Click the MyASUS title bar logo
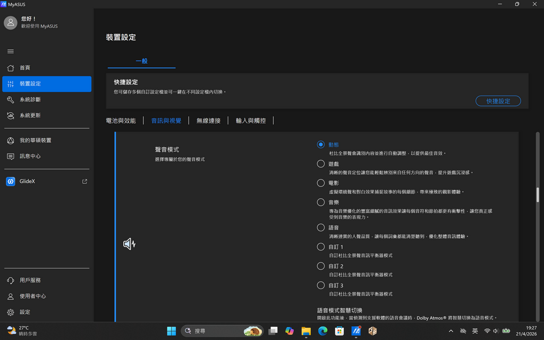 point(4,4)
